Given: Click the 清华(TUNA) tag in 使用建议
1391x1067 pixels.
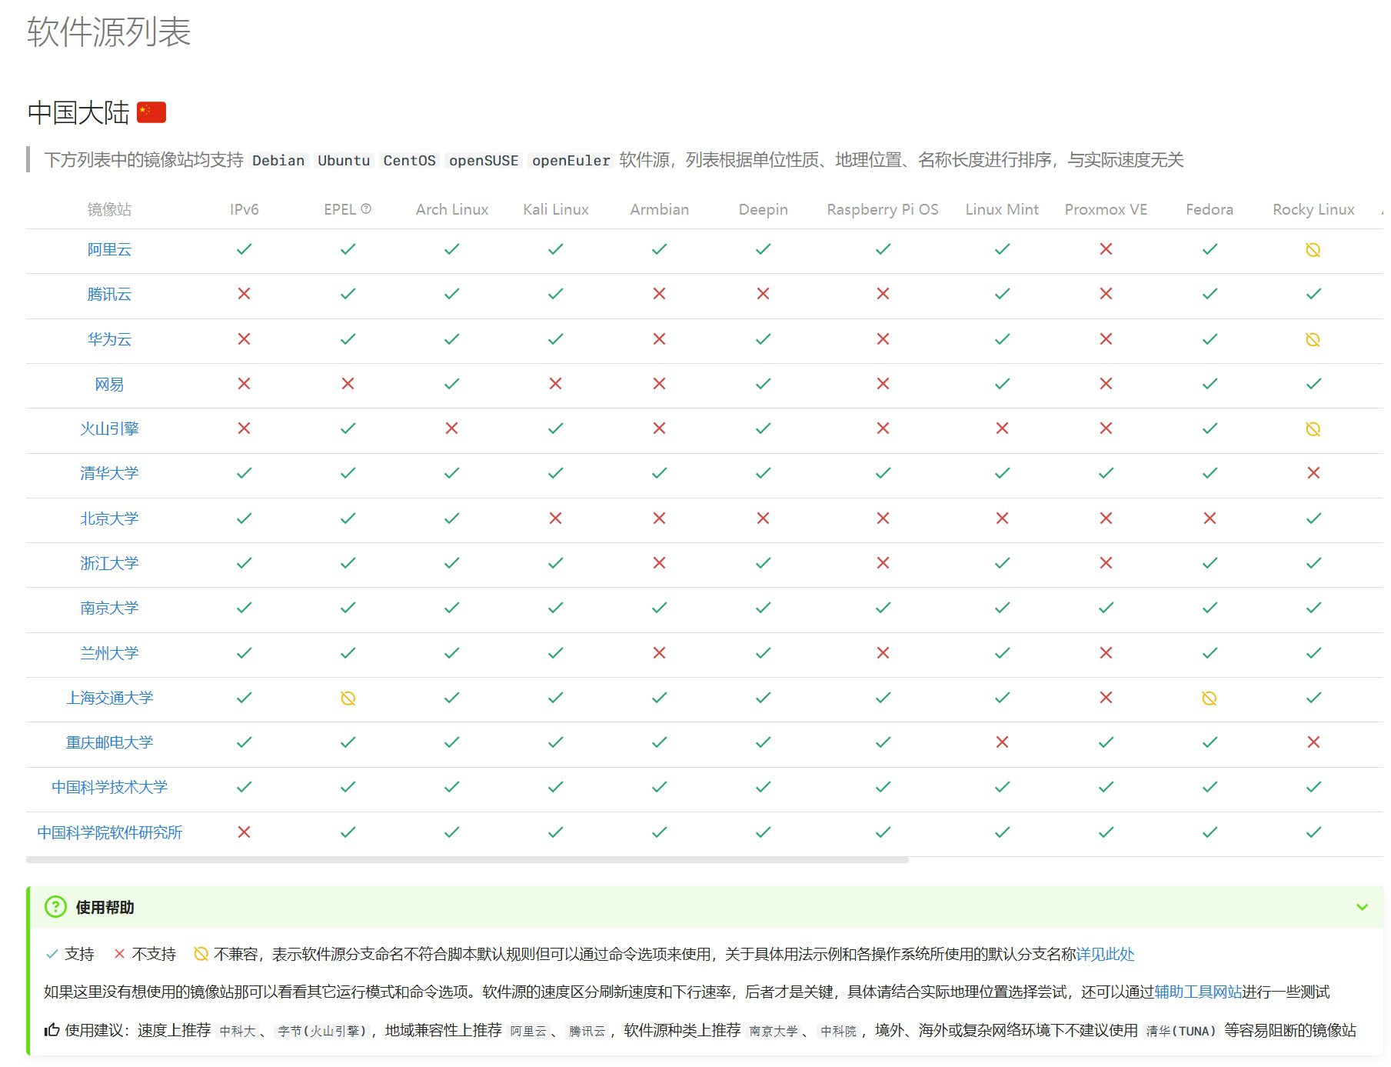Looking at the screenshot, I should (x=1181, y=1031).
